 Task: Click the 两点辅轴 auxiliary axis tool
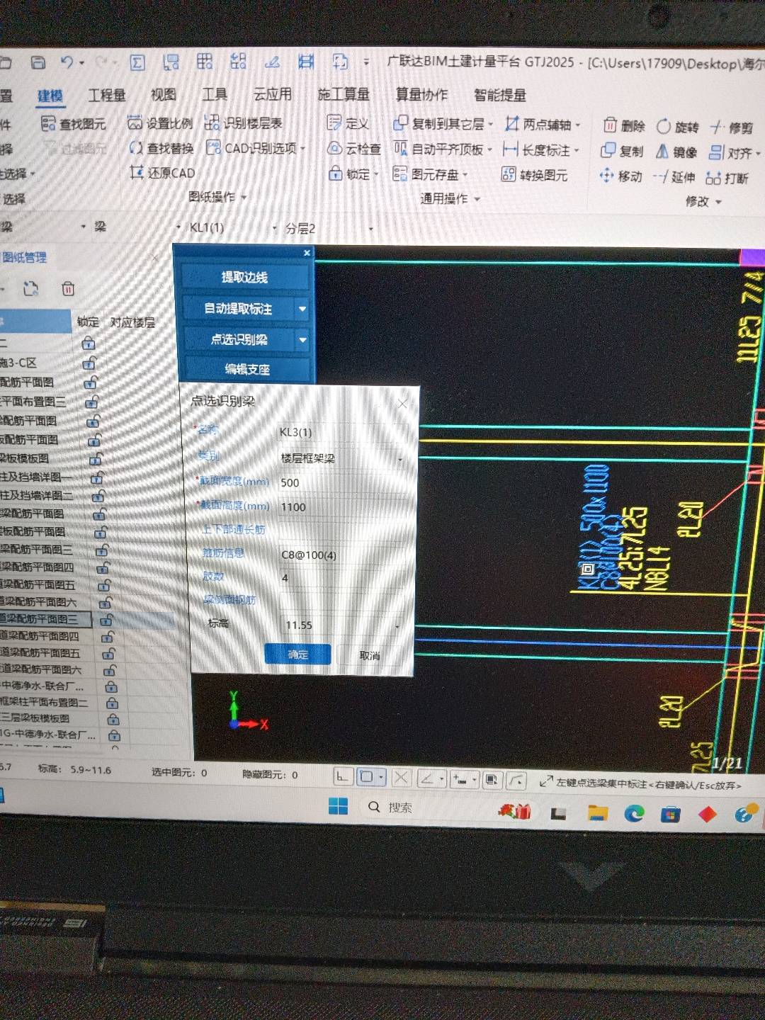(x=543, y=125)
